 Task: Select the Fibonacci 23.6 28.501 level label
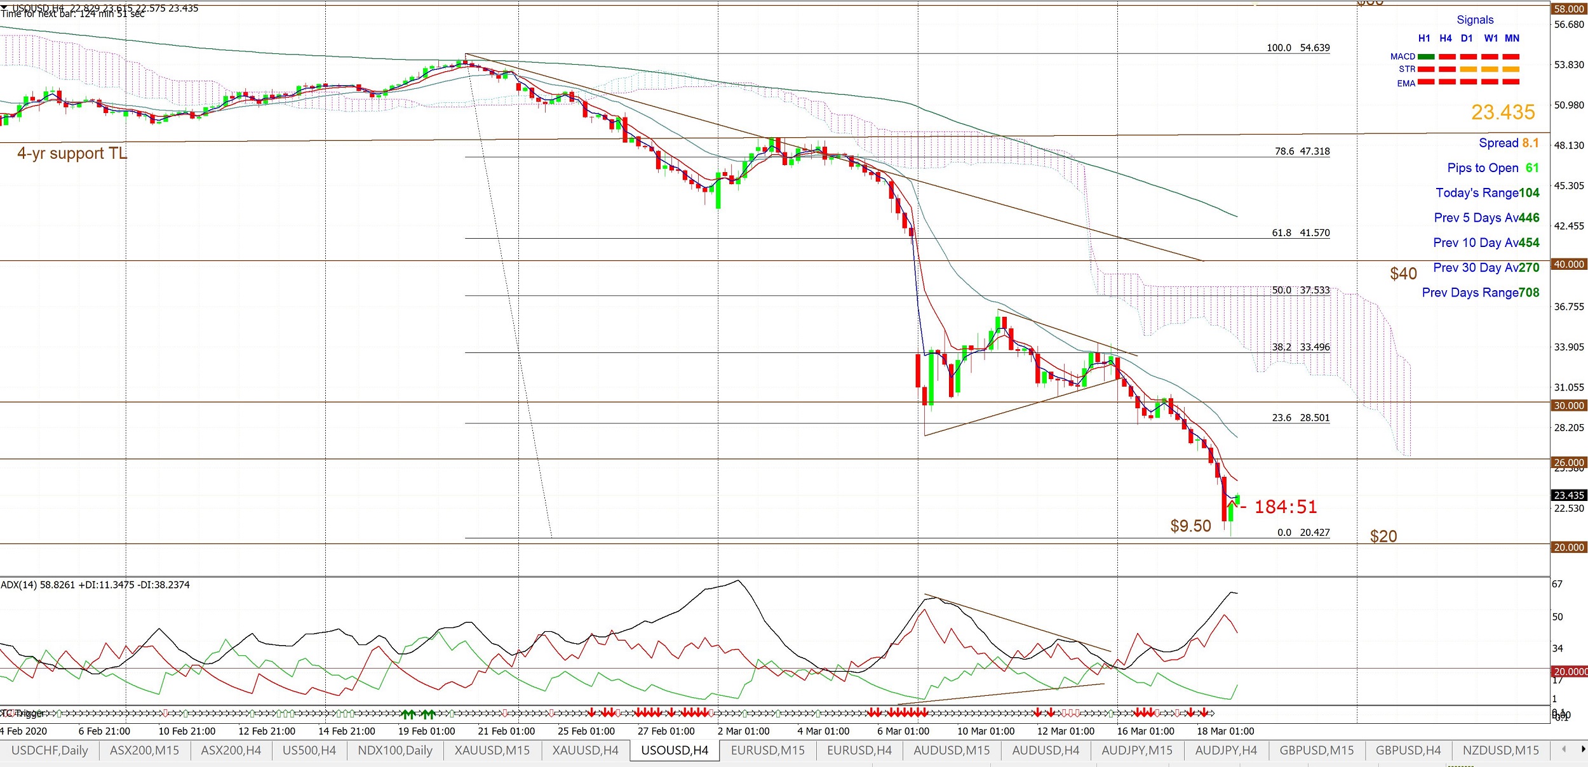1300,418
